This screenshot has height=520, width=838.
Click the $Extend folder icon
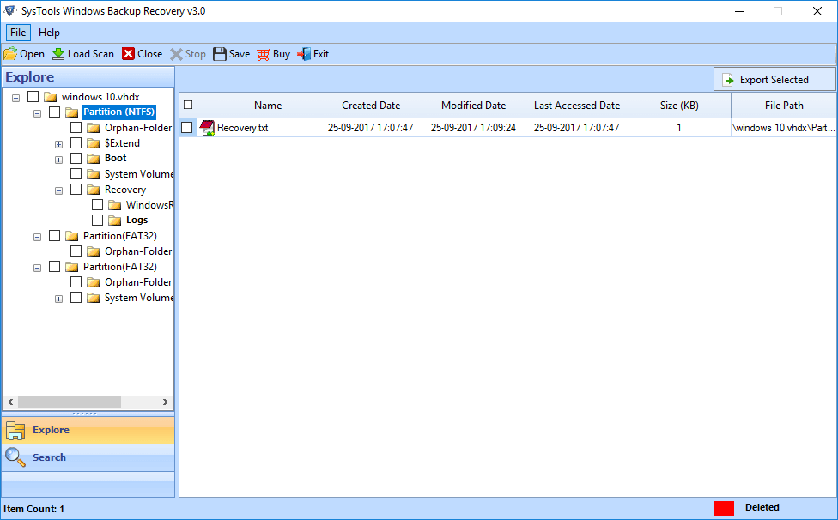coord(94,143)
